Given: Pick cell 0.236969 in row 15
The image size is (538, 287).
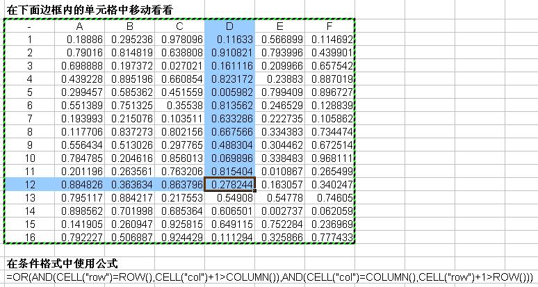Looking at the screenshot, I should [x=329, y=224].
